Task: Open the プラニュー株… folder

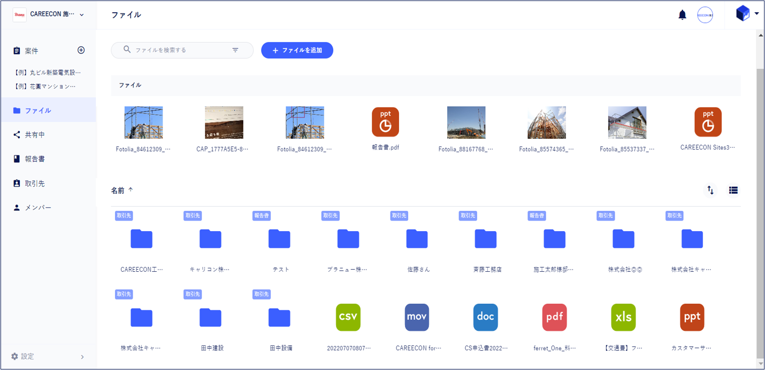Action: click(348, 239)
